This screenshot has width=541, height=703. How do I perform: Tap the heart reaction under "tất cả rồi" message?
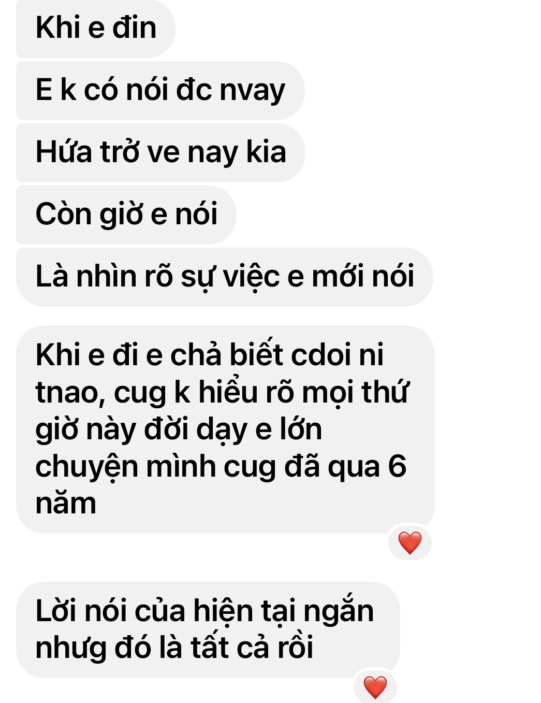point(375,687)
